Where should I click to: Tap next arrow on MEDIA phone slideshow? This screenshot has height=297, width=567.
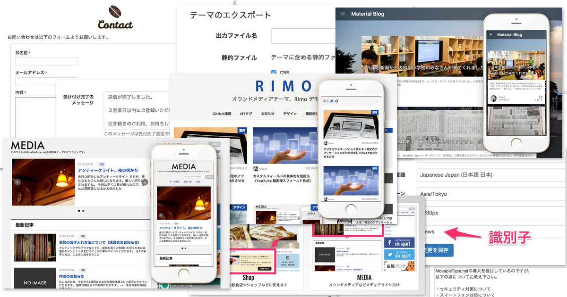207,215
